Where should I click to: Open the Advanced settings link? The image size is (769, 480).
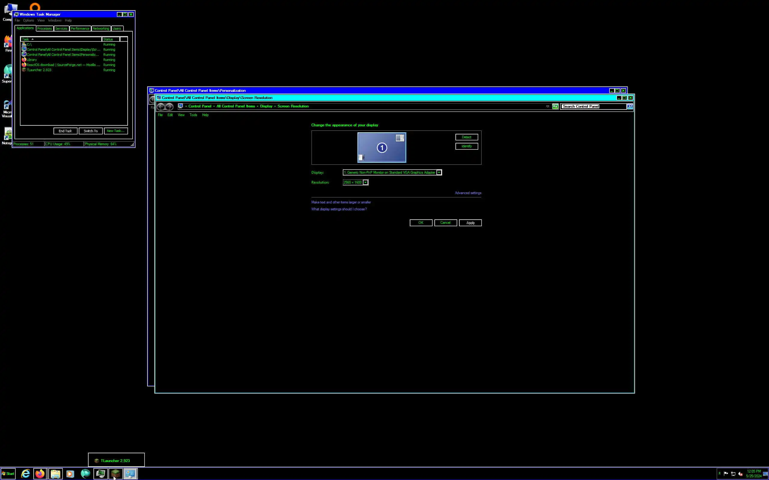click(468, 193)
